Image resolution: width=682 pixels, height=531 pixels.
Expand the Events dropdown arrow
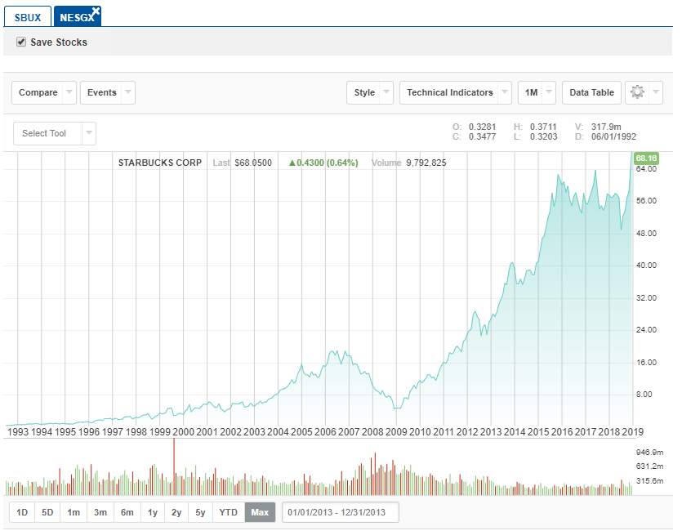[x=128, y=92]
